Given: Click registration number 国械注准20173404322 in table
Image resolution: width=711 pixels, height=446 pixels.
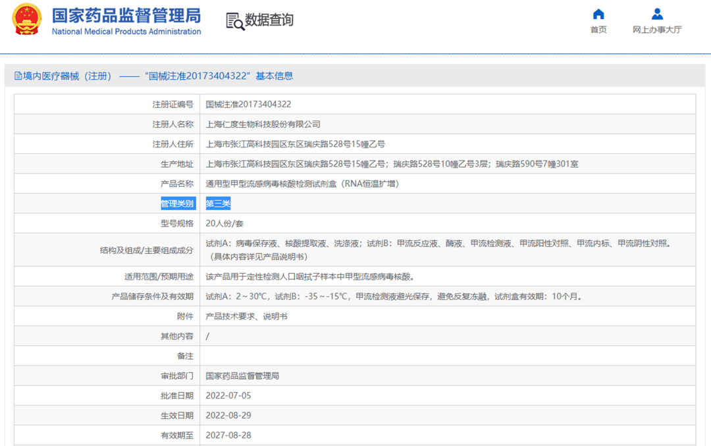Looking at the screenshot, I should [x=248, y=105].
